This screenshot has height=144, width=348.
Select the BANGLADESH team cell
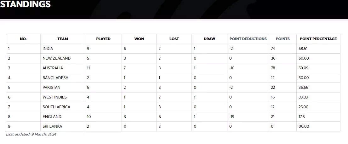click(55, 78)
